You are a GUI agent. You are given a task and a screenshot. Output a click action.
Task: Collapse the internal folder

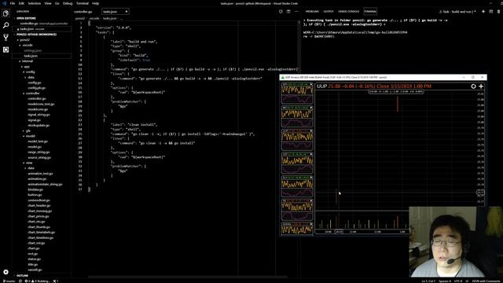(x=27, y=61)
